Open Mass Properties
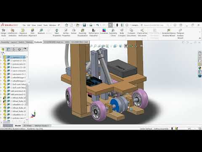The width and height of the screenshot is (202, 152). [57, 33]
